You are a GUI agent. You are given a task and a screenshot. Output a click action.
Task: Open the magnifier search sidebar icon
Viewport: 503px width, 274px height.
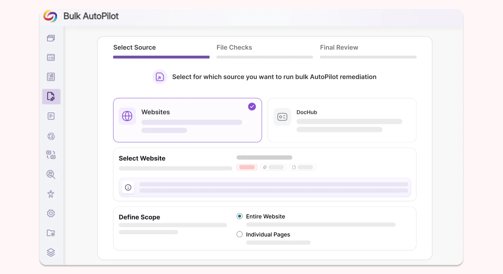point(51,175)
